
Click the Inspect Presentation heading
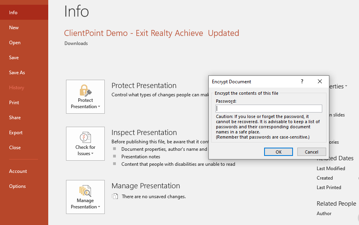point(144,132)
